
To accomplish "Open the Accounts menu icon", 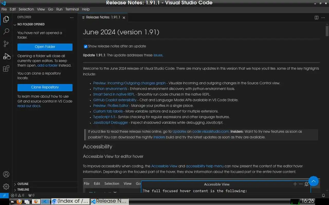I will 6,174.
